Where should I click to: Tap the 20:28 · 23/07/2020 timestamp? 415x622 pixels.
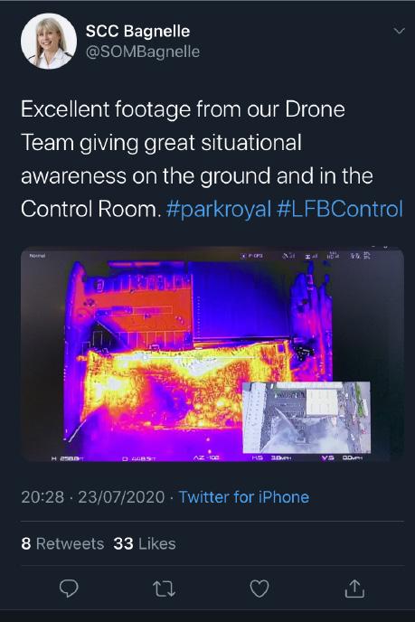point(93,497)
